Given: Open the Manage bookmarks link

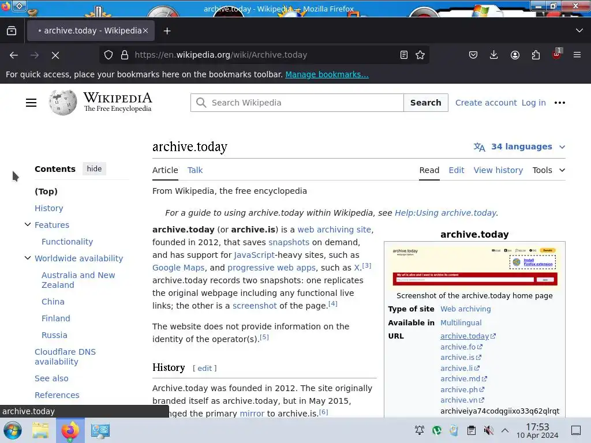Looking at the screenshot, I should [327, 74].
